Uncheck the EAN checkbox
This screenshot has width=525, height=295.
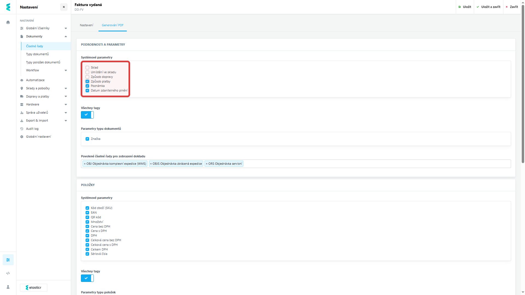tap(87, 213)
